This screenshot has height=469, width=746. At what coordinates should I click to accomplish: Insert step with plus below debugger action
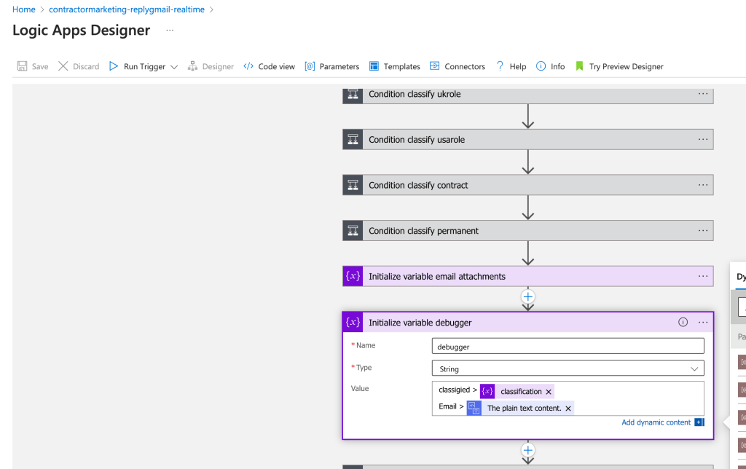527,450
